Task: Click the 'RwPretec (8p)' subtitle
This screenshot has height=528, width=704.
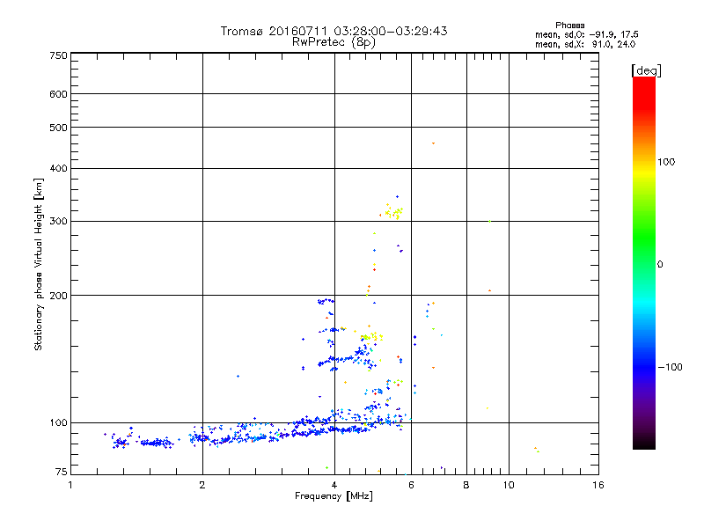Action: pos(334,42)
